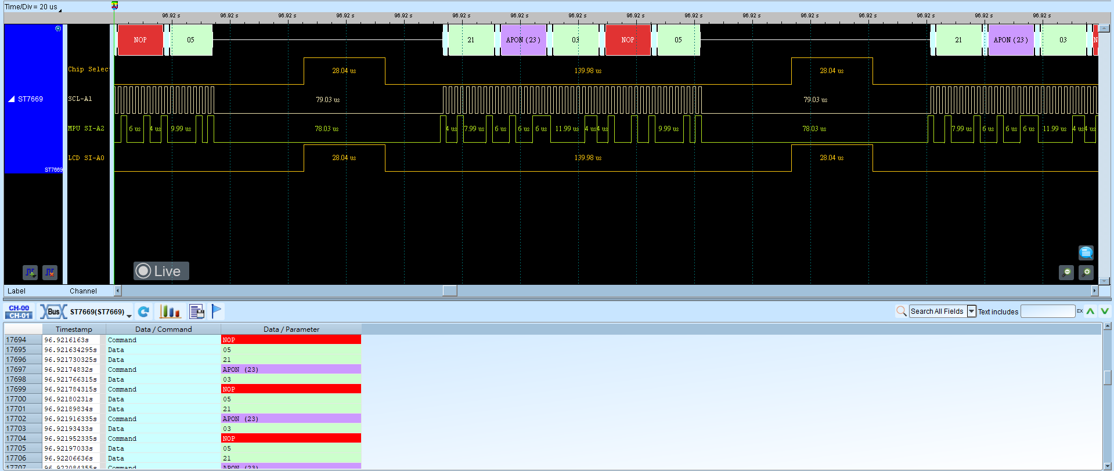Select the APON (23) cell in row 17697
The width and height of the screenshot is (1114, 471).
click(291, 369)
